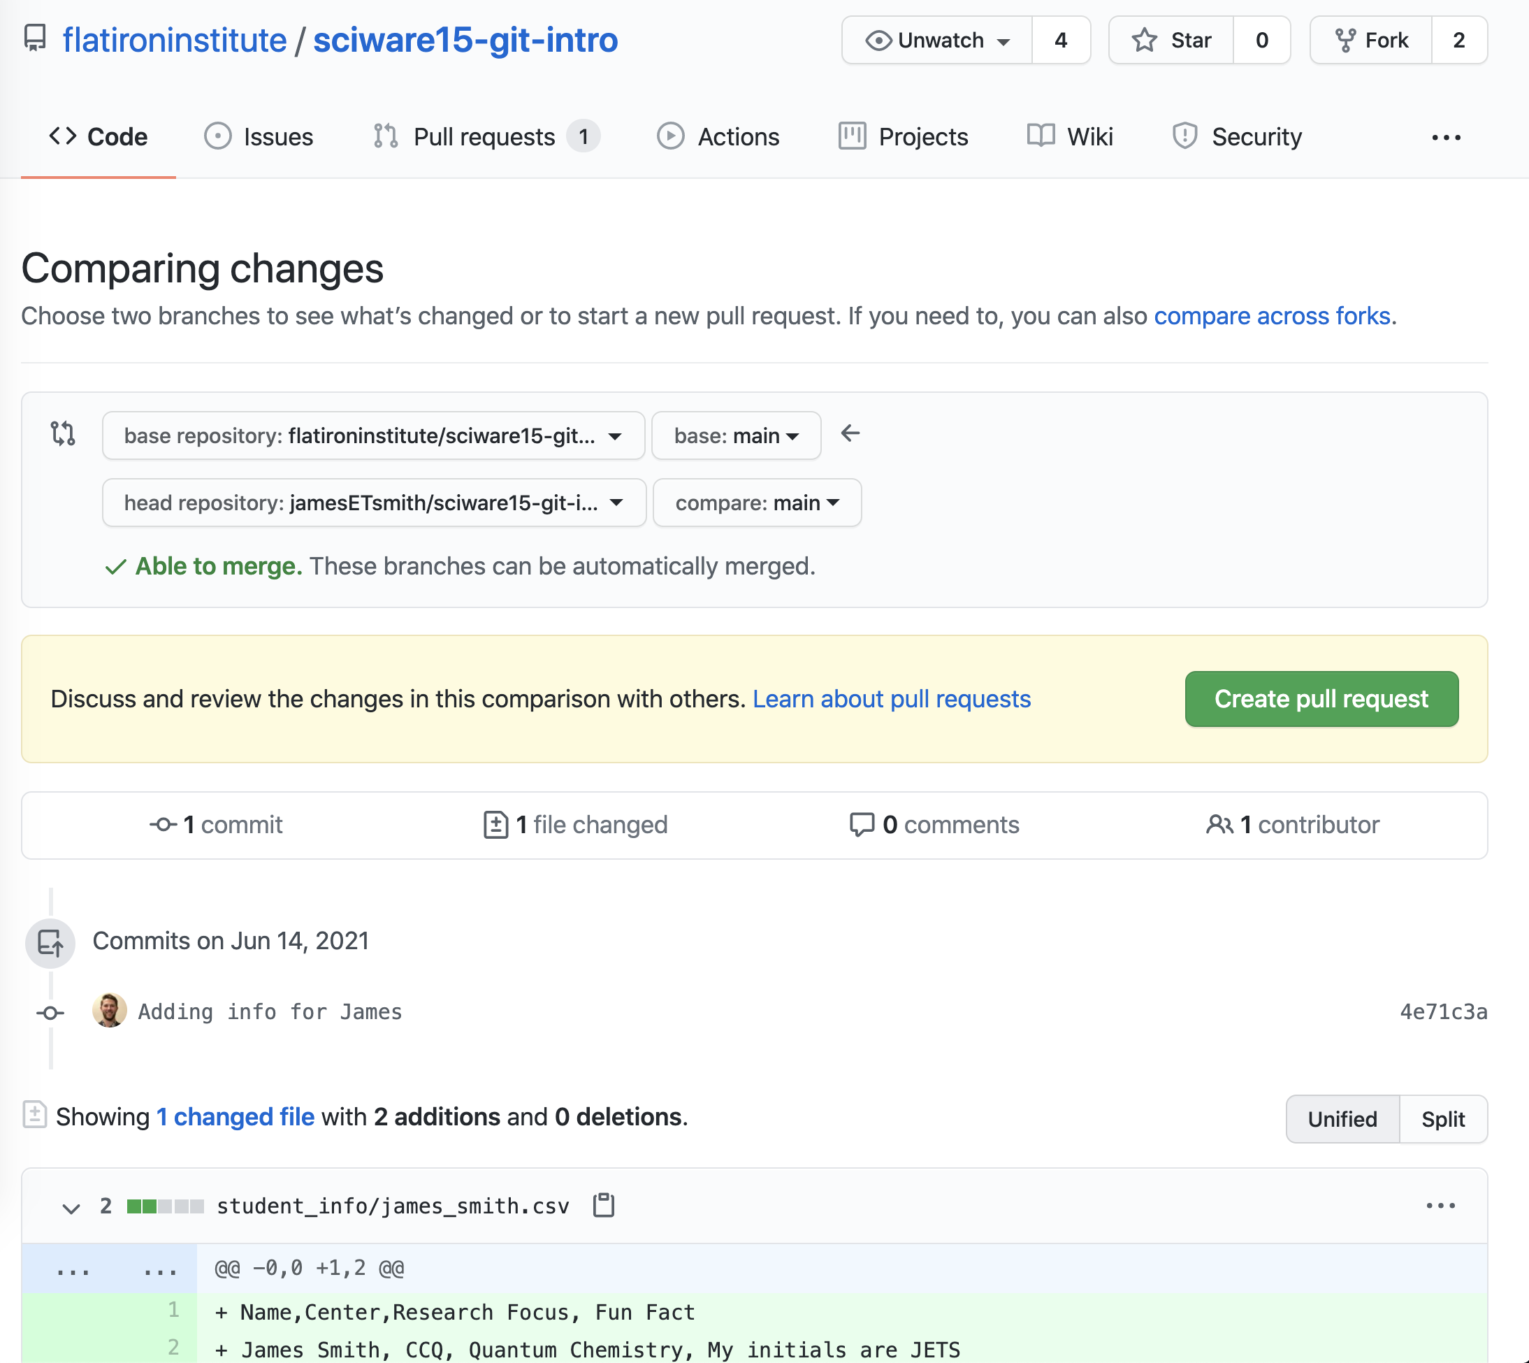View the 1 contributor section
Screen dimensions: 1529x1363
click(x=1292, y=825)
